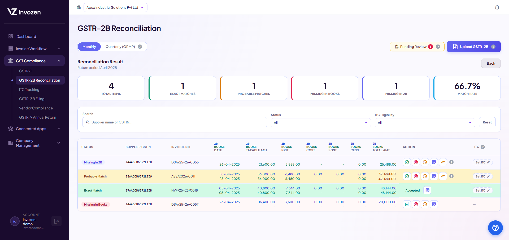Open GSTR-2B Reconciliation page

[40, 80]
